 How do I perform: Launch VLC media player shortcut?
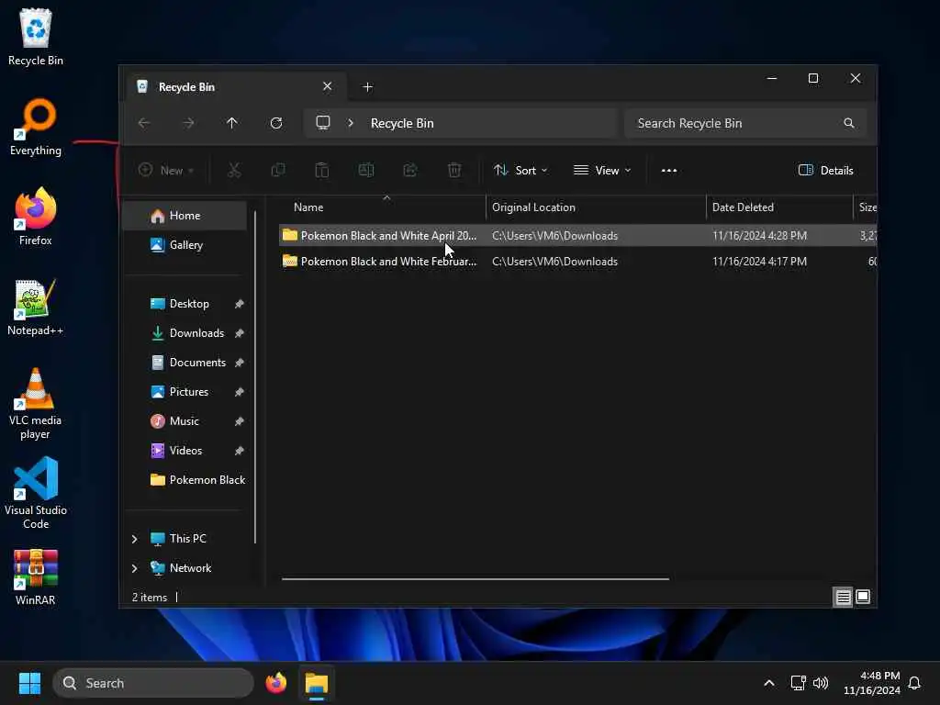point(36,403)
